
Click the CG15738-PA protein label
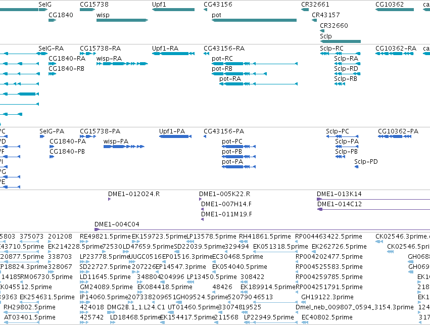(x=100, y=131)
